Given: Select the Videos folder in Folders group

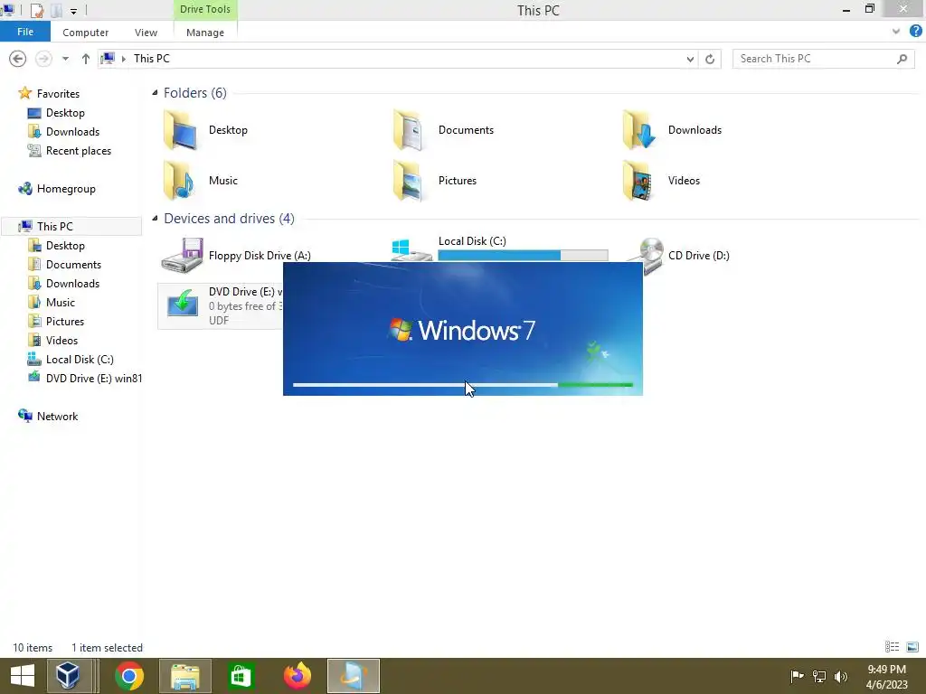Looking at the screenshot, I should click(x=661, y=181).
